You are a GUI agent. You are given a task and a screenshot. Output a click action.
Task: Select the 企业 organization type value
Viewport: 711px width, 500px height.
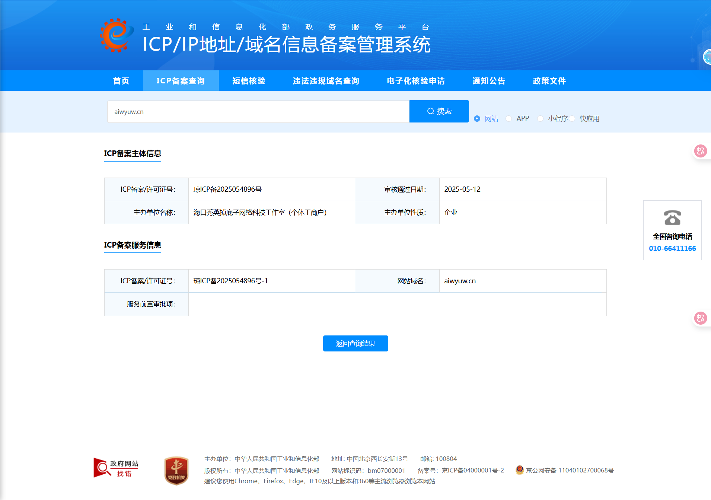coord(451,213)
